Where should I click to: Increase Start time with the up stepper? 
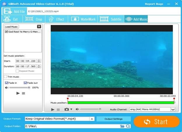click(39, 60)
